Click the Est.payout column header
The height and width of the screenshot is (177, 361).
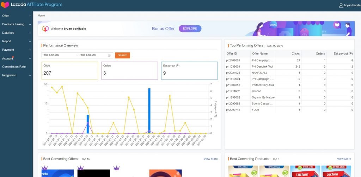[343, 53]
